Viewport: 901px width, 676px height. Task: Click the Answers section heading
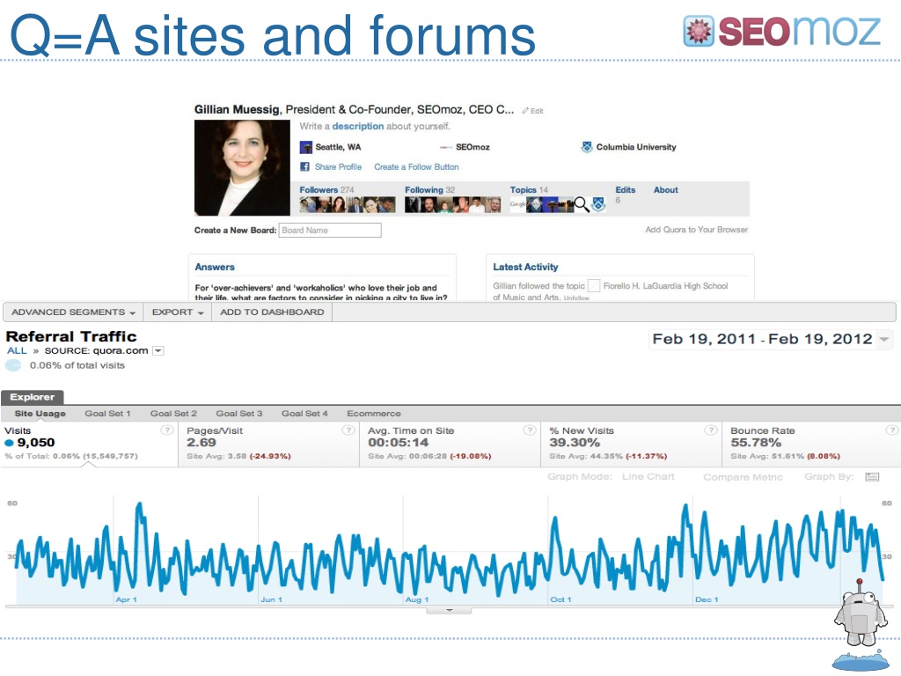pyautogui.click(x=215, y=267)
